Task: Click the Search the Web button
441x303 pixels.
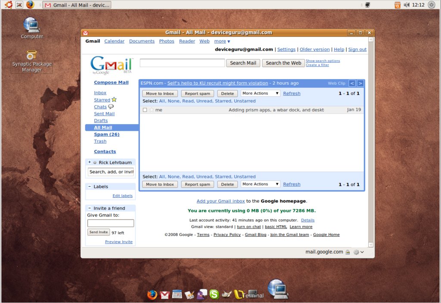Action: pos(283,63)
